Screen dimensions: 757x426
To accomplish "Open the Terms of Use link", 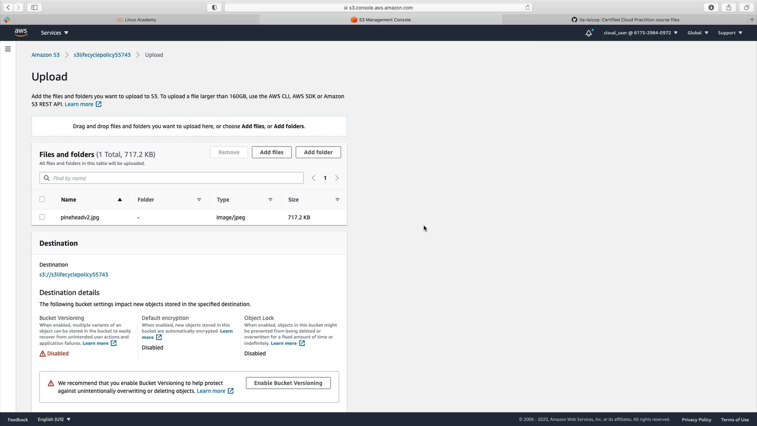I will tap(735, 420).
